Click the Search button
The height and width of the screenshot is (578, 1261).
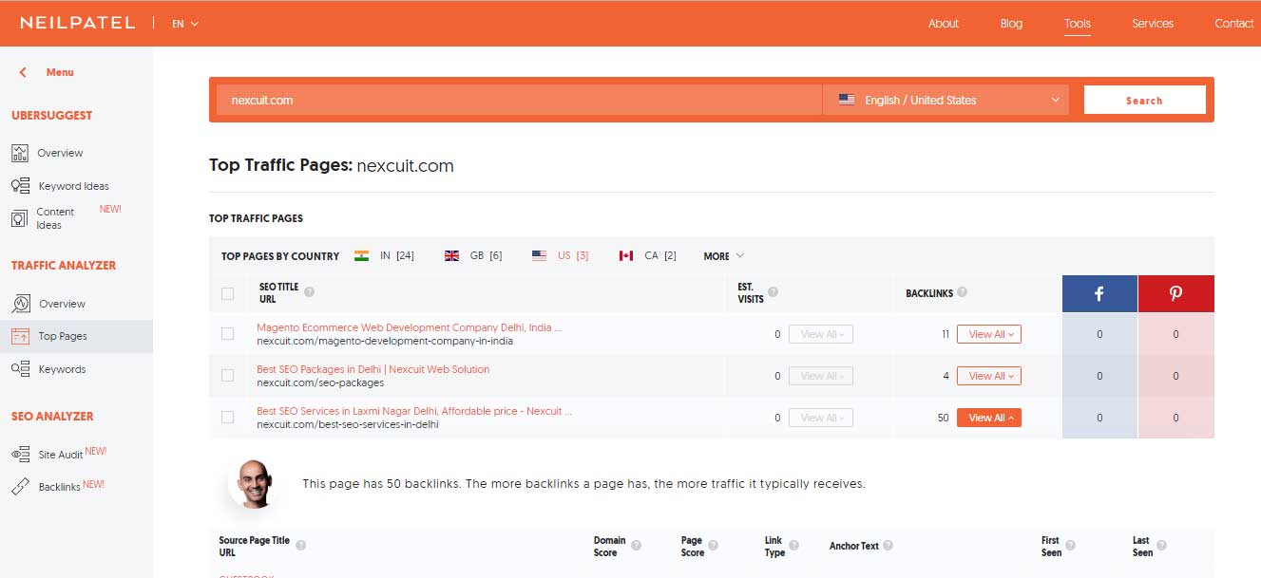point(1144,100)
